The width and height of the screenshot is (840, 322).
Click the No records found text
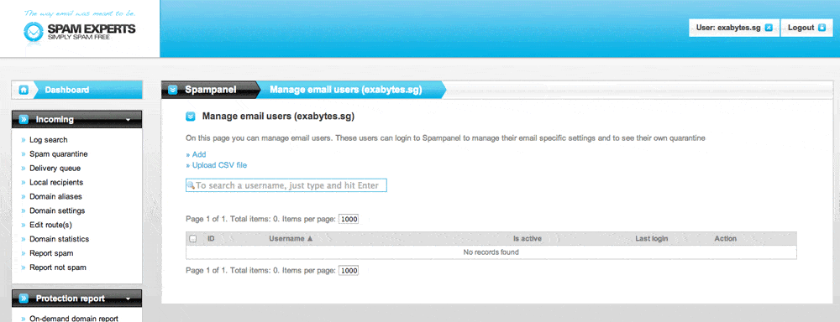coord(491,252)
